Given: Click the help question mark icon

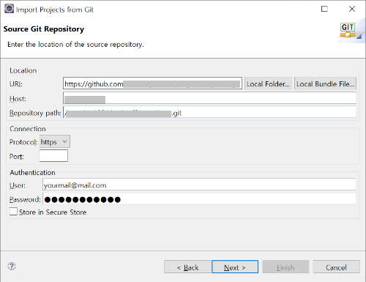Looking at the screenshot, I should point(12,266).
